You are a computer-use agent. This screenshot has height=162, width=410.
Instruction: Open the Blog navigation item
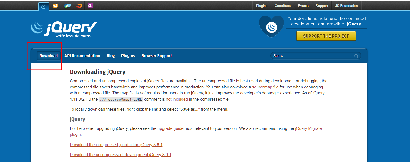111,56
